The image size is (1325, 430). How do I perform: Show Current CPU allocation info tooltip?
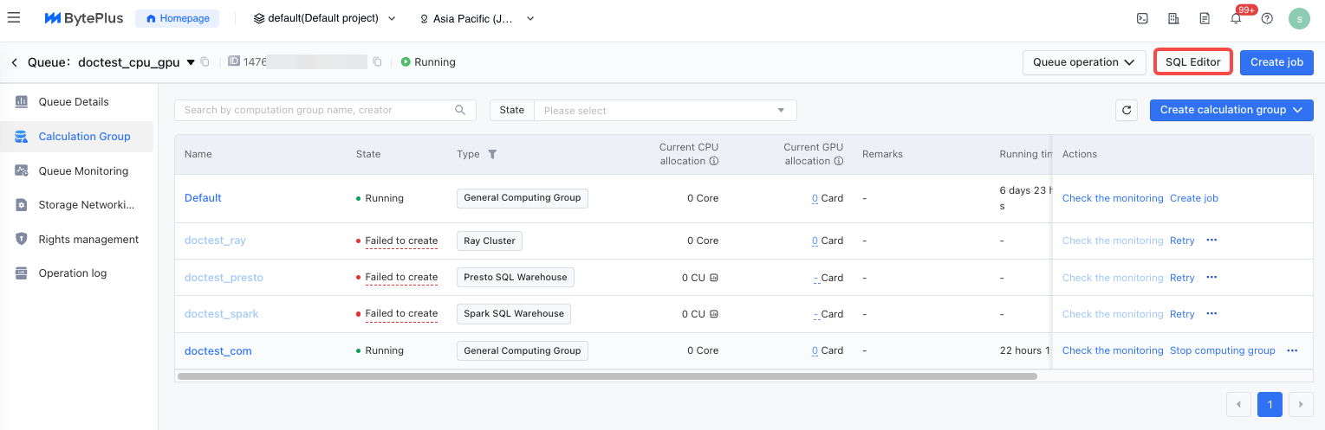coord(714,161)
